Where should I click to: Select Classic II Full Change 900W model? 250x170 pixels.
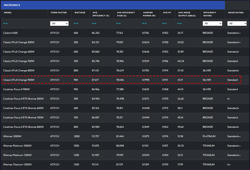click(x=19, y=80)
